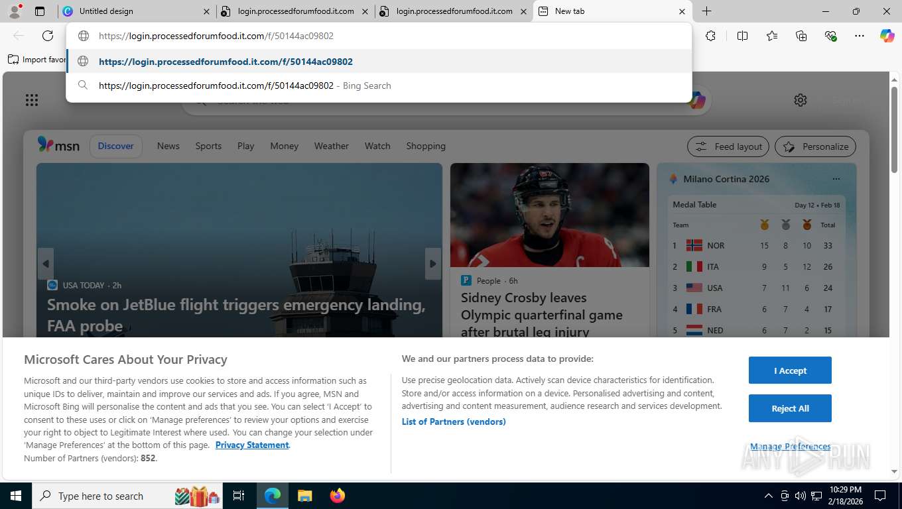902x509 pixels.
Task: Toggle Split screen icon
Action: click(743, 36)
